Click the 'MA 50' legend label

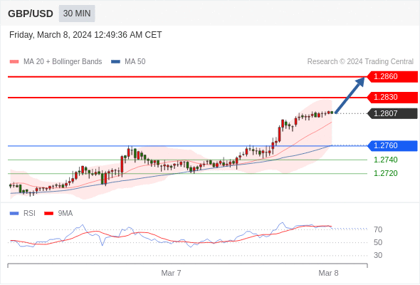pos(135,62)
